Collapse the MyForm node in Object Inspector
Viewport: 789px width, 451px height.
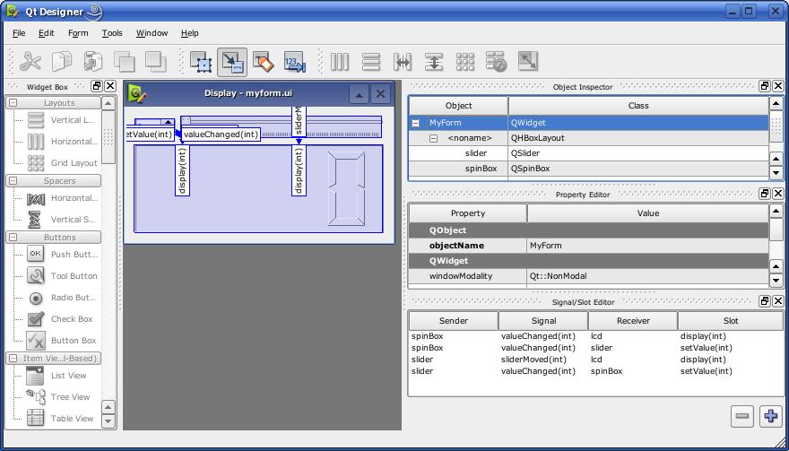click(416, 123)
